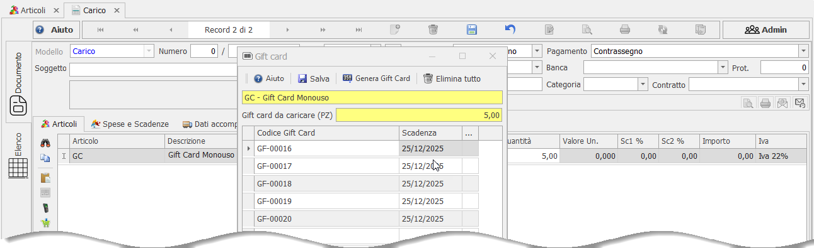The width and height of the screenshot is (814, 248).
Task: Click the blue floppy disk save icon
Action: (x=471, y=30)
